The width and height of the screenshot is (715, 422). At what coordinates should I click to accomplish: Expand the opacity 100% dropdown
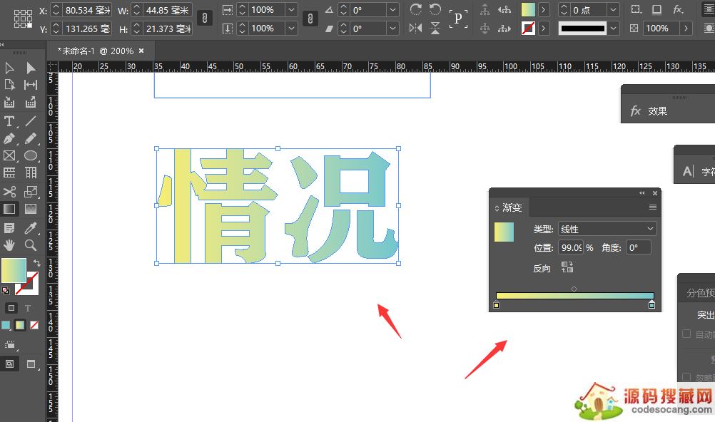coord(686,29)
